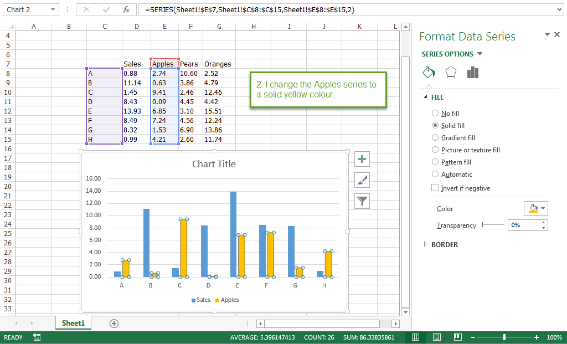Click the Chart Elements plus button

pos(362,159)
